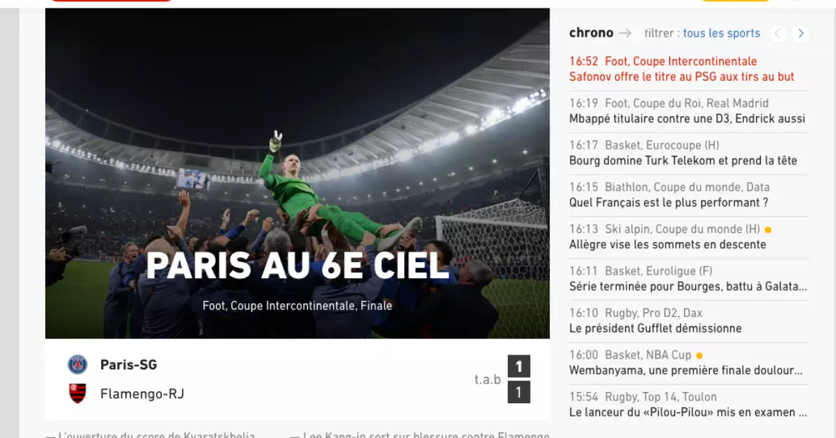
Task: Open 'Quel Français est le plus performant' article
Action: point(668,202)
